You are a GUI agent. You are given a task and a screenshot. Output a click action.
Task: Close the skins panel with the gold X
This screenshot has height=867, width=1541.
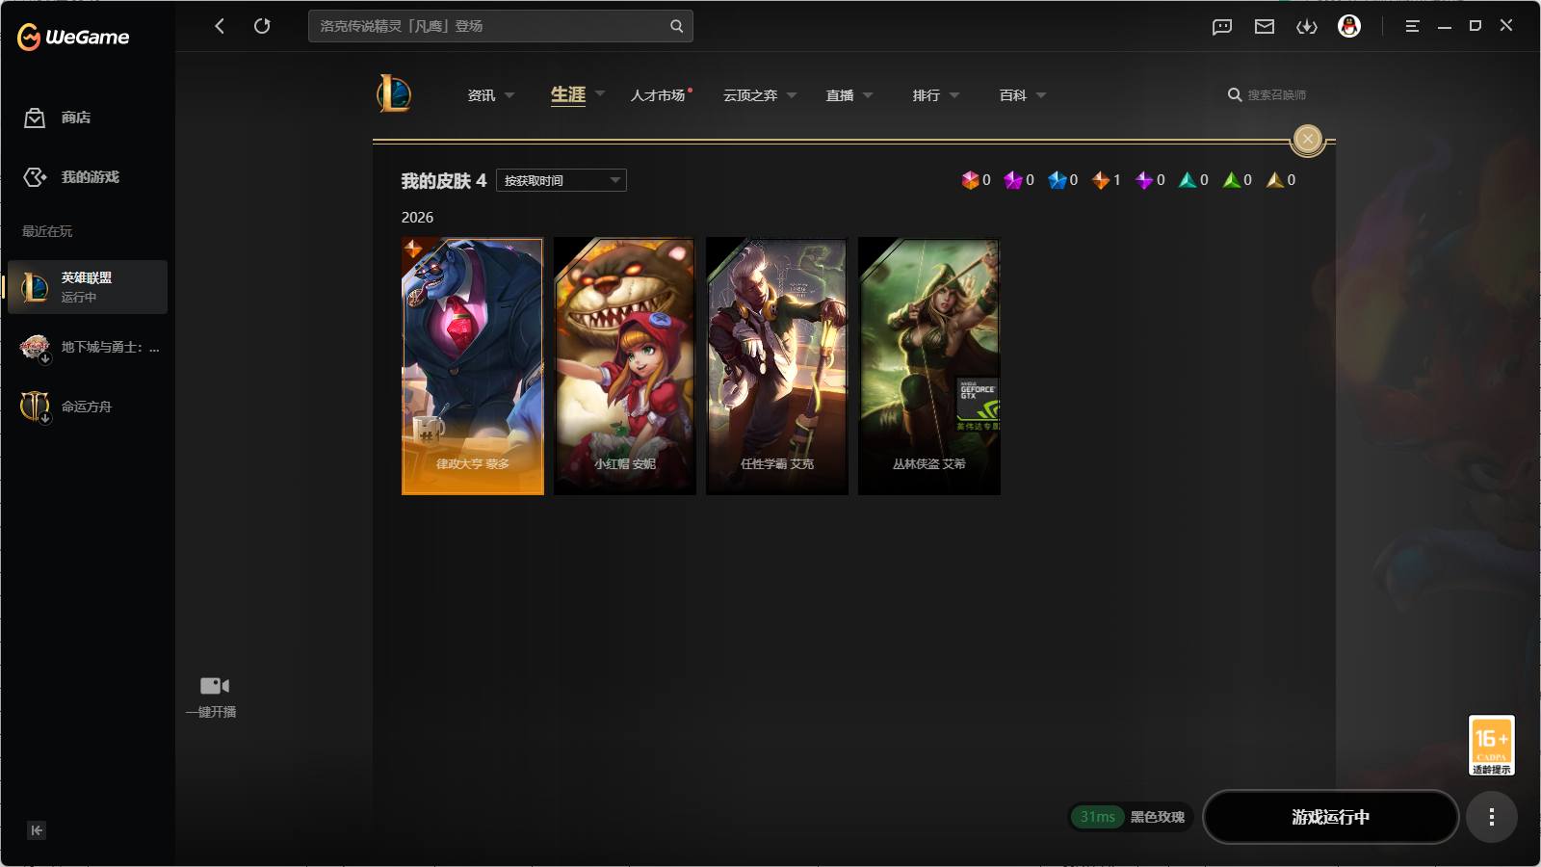1307,140
